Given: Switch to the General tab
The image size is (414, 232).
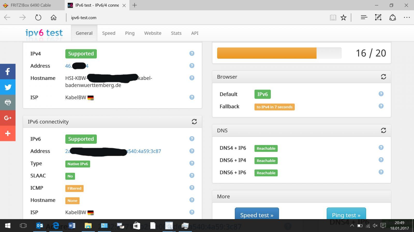Looking at the screenshot, I should pos(84,33).
